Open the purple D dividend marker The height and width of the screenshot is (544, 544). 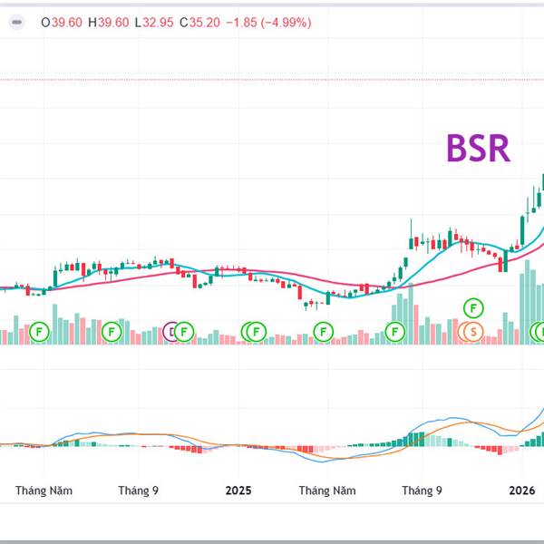170,332
